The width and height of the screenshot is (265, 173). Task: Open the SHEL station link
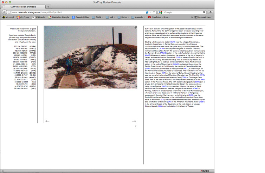pos(164,86)
